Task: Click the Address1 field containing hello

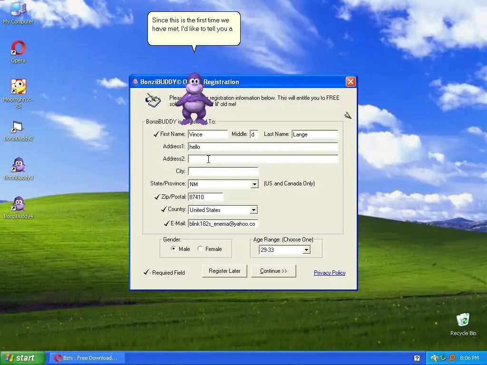Action: pyautogui.click(x=263, y=146)
